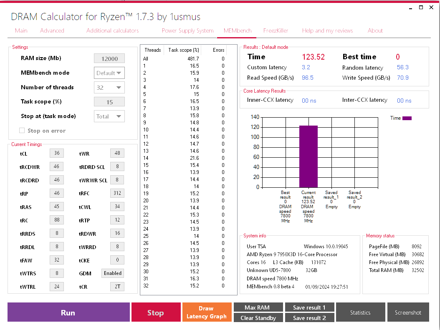Click the Write Speed value 70.9
The width and height of the screenshot is (440, 330).
(x=403, y=78)
